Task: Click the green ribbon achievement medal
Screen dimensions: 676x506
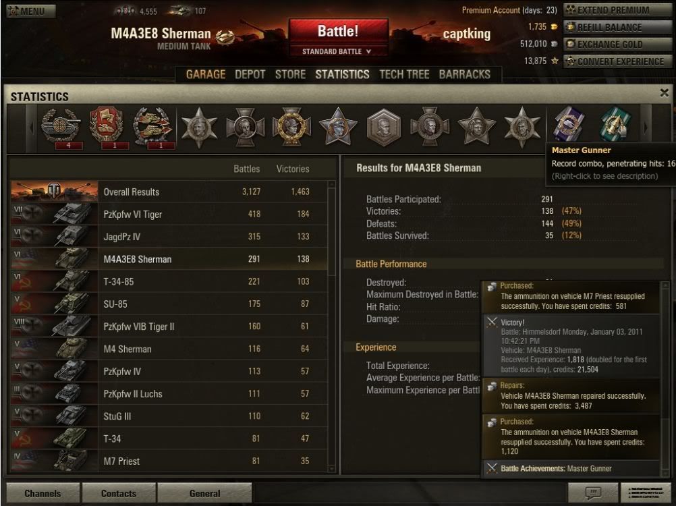Action: 616,125
